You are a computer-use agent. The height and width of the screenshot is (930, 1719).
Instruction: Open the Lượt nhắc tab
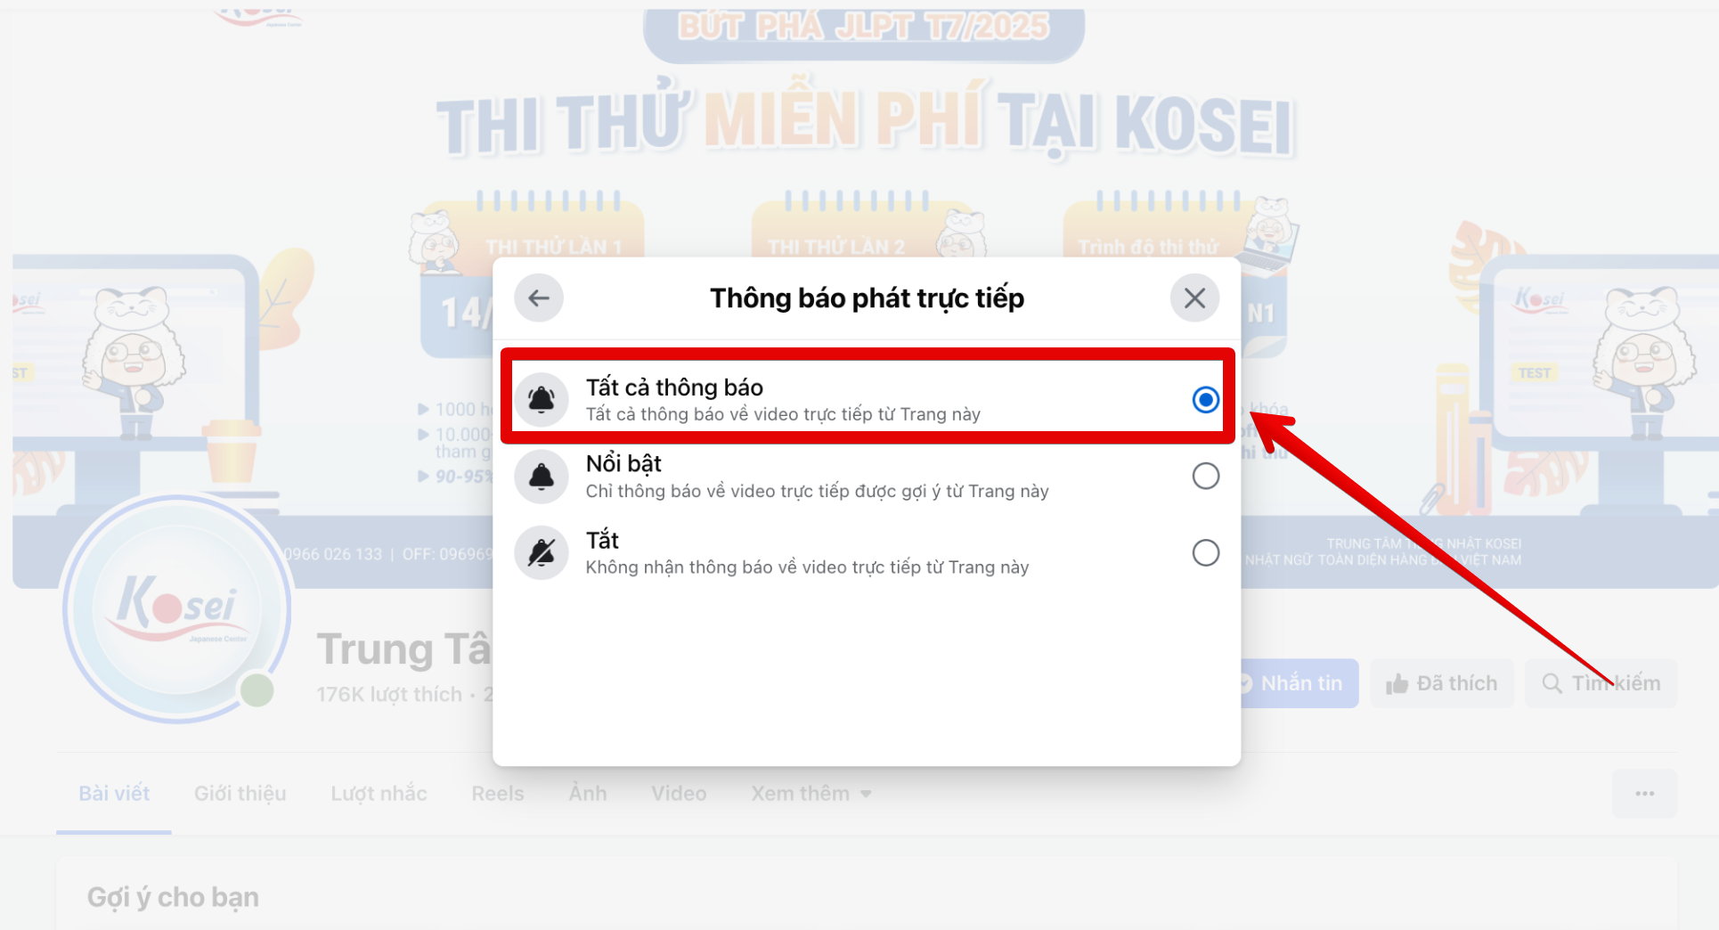tap(379, 793)
